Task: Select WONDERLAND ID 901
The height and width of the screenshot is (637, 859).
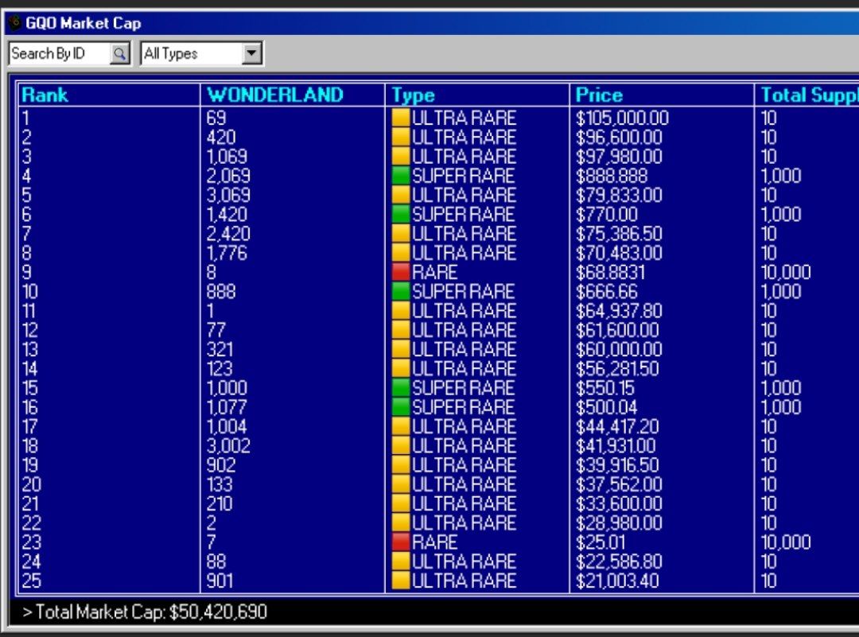Action: [220, 581]
